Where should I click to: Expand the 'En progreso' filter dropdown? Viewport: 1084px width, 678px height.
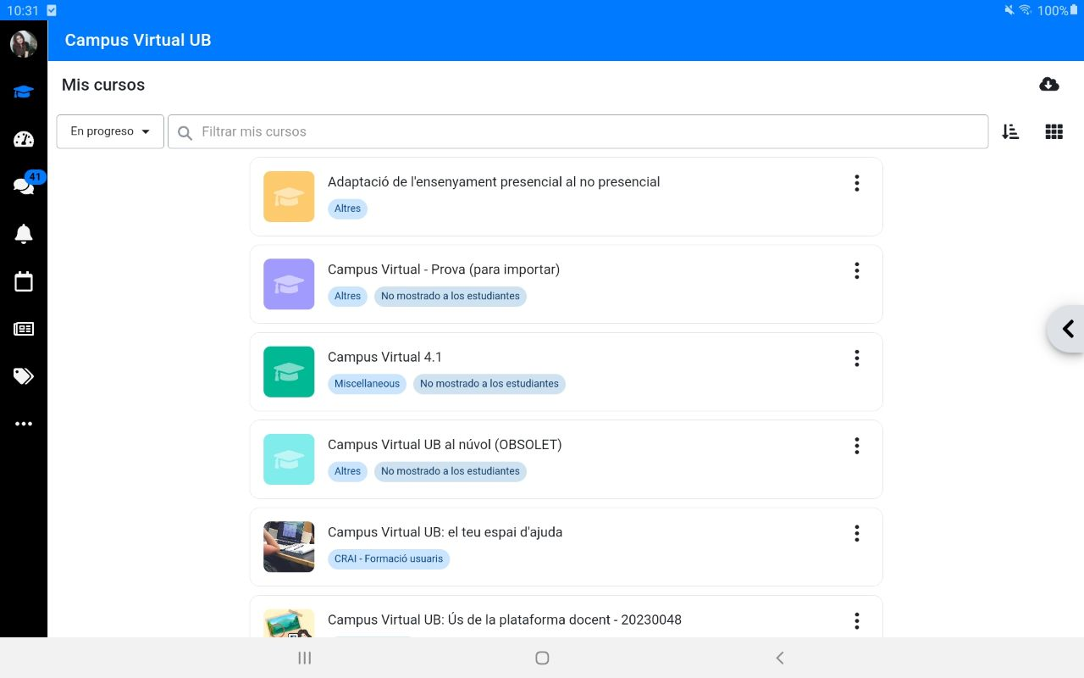110,132
